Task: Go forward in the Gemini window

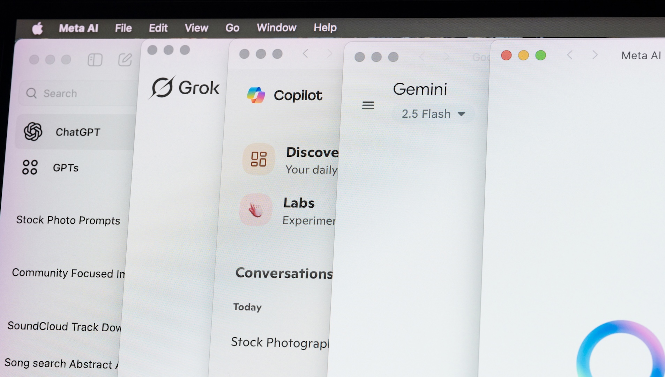Action: coord(446,57)
